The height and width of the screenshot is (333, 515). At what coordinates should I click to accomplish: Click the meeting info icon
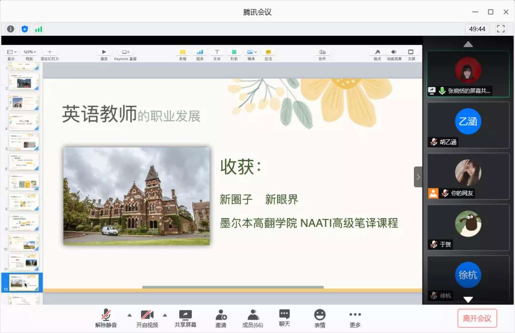click(10, 29)
